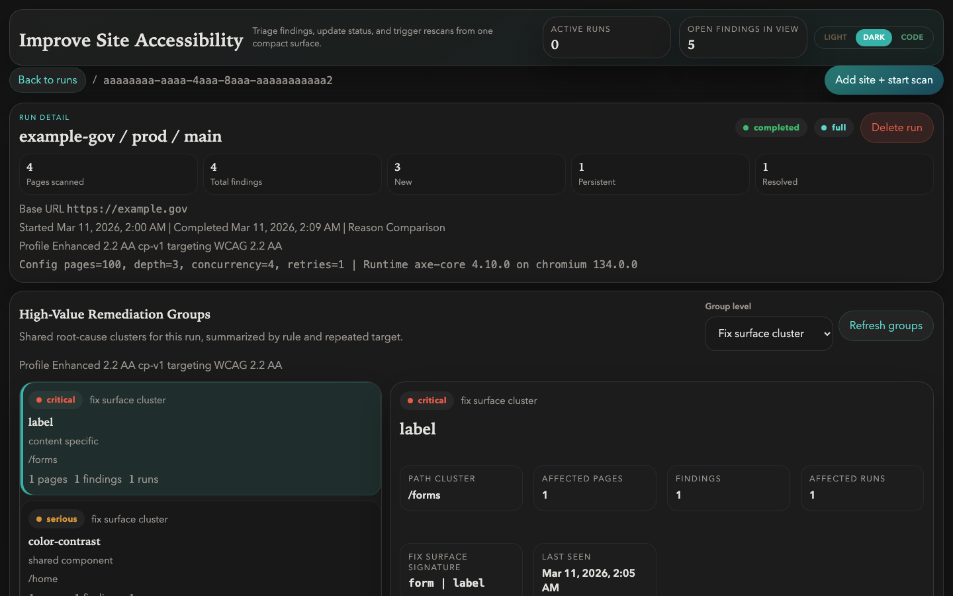The image size is (953, 596).
Task: Select the CODE display mode
Action: click(x=913, y=38)
